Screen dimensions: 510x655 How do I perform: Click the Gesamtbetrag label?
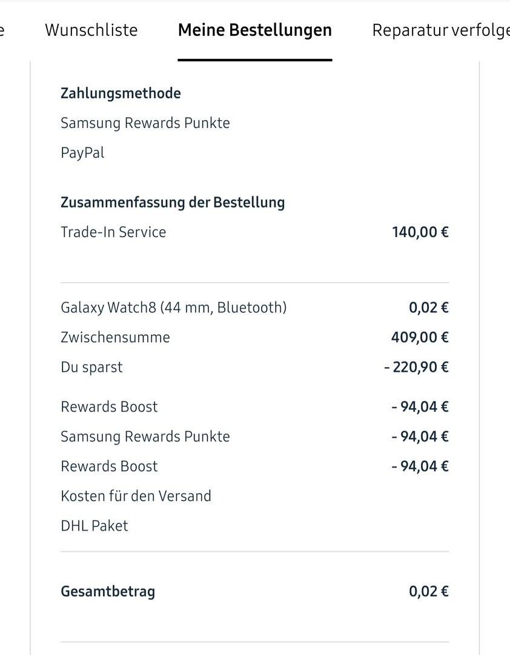pyautogui.click(x=108, y=591)
